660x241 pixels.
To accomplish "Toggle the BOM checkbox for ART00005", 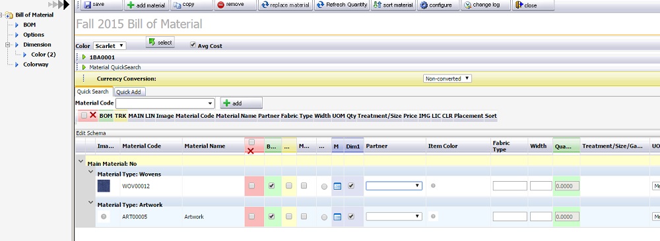I will click(271, 216).
